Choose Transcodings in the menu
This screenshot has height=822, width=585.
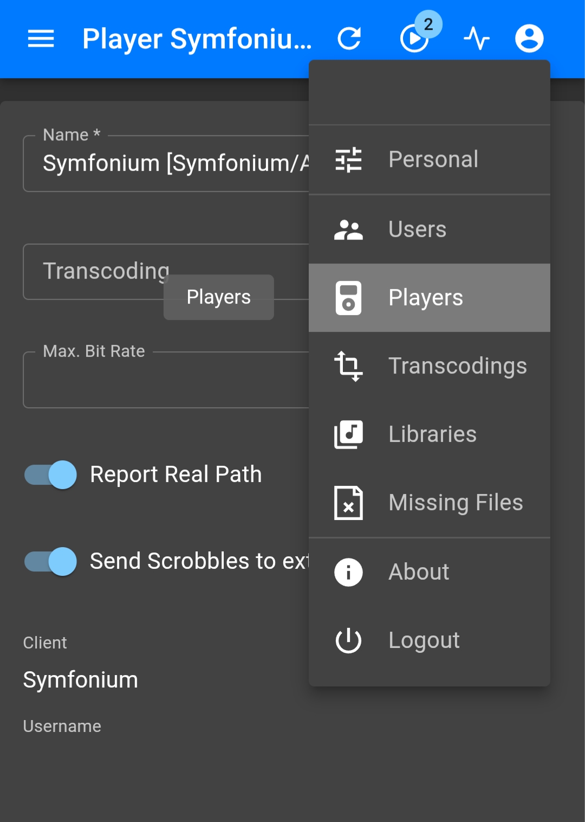click(457, 366)
